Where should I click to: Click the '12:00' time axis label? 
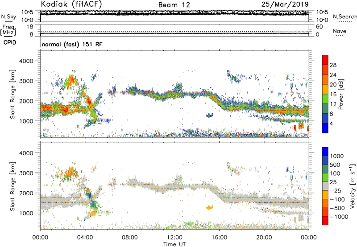(x=174, y=238)
